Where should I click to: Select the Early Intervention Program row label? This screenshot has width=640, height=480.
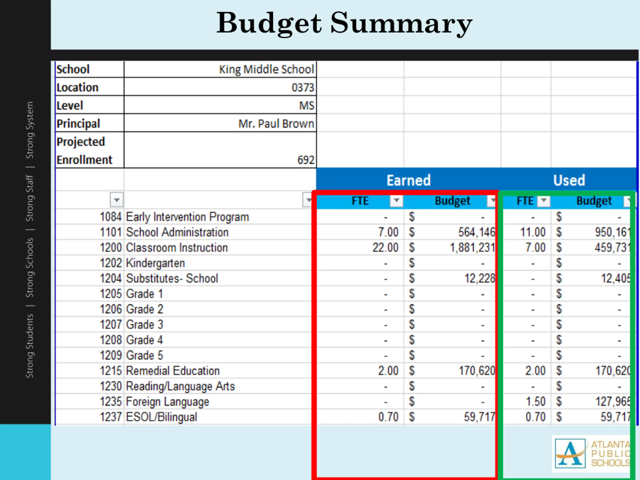pos(187,217)
